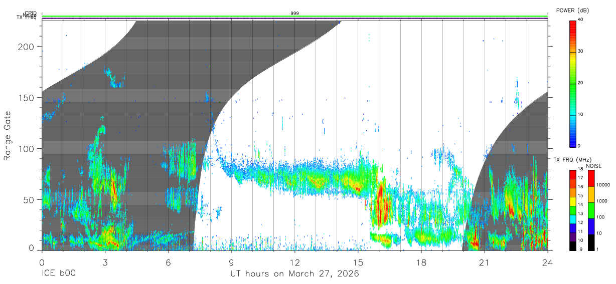Viewport: 616px width, 284px height.
Task: Click the 14 label on TX FRQ legend
Action: tap(581, 204)
